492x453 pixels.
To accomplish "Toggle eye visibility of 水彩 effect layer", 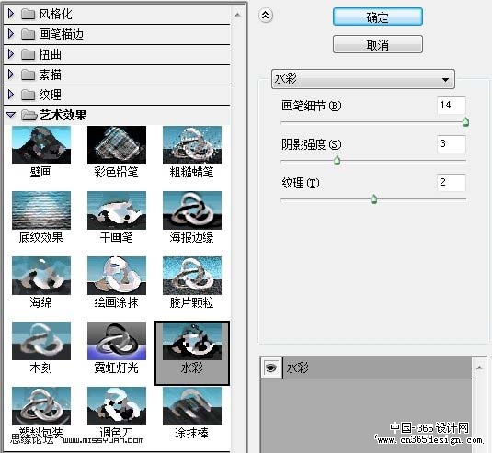I will point(270,368).
